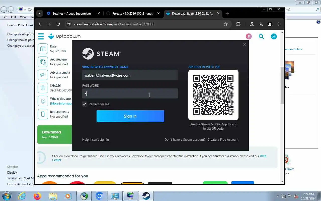Click the pink lightning bolt icon

click(249, 36)
